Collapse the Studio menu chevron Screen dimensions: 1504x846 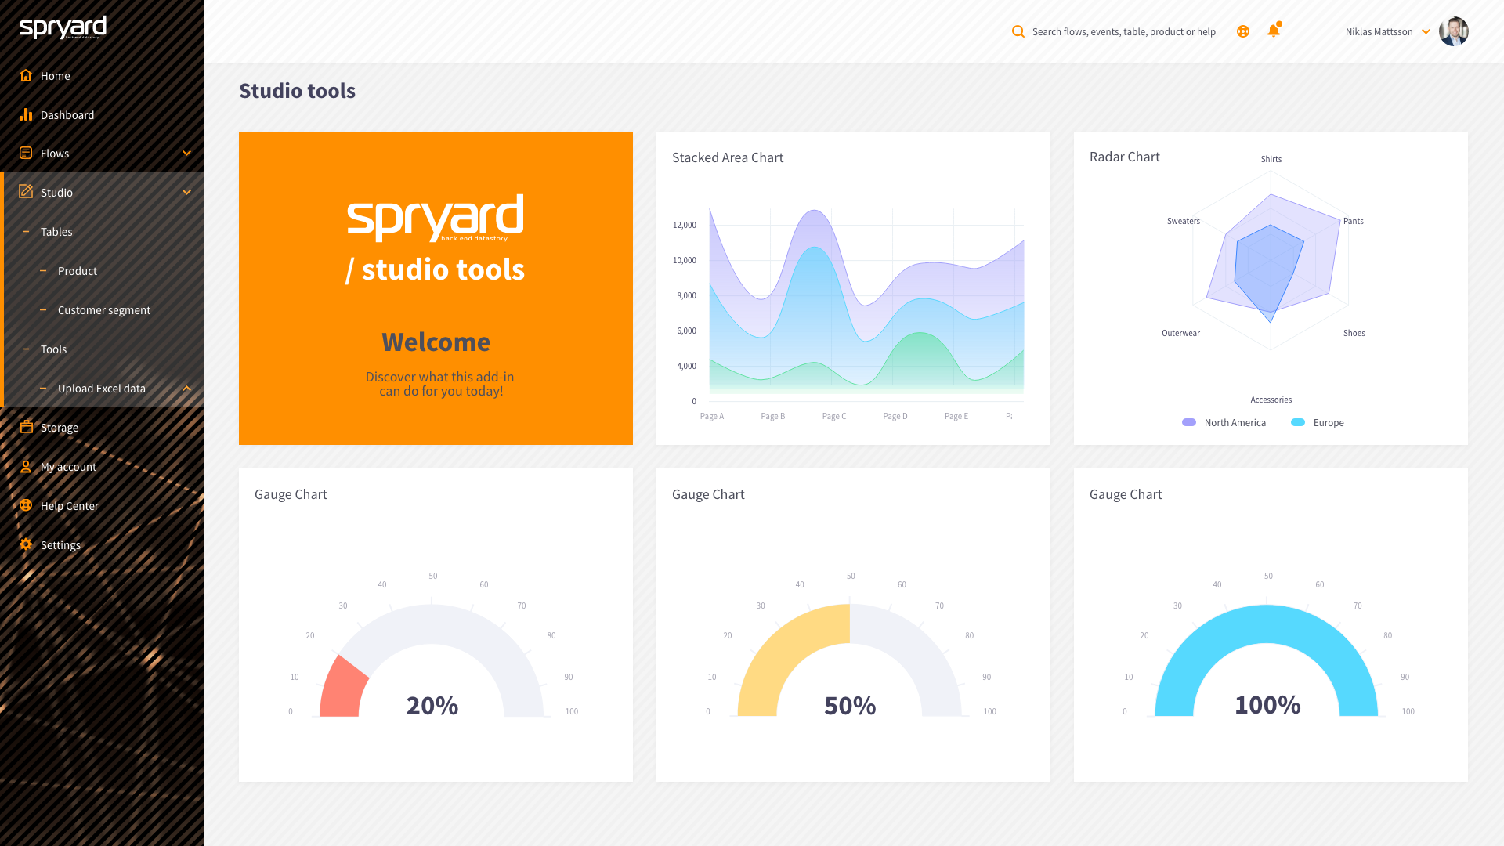[x=186, y=192]
